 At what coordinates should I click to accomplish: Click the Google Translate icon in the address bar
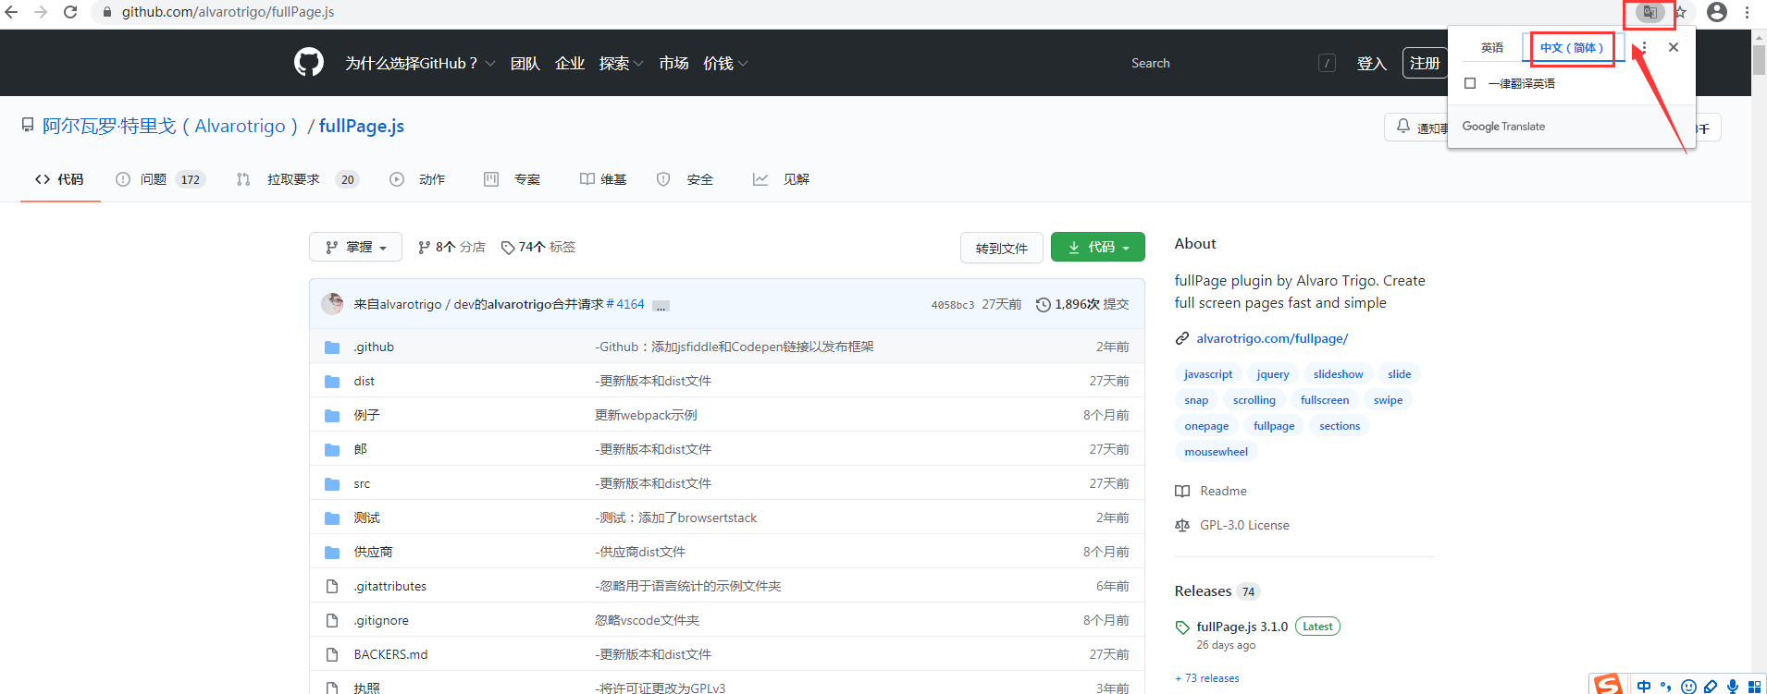pyautogui.click(x=1650, y=12)
